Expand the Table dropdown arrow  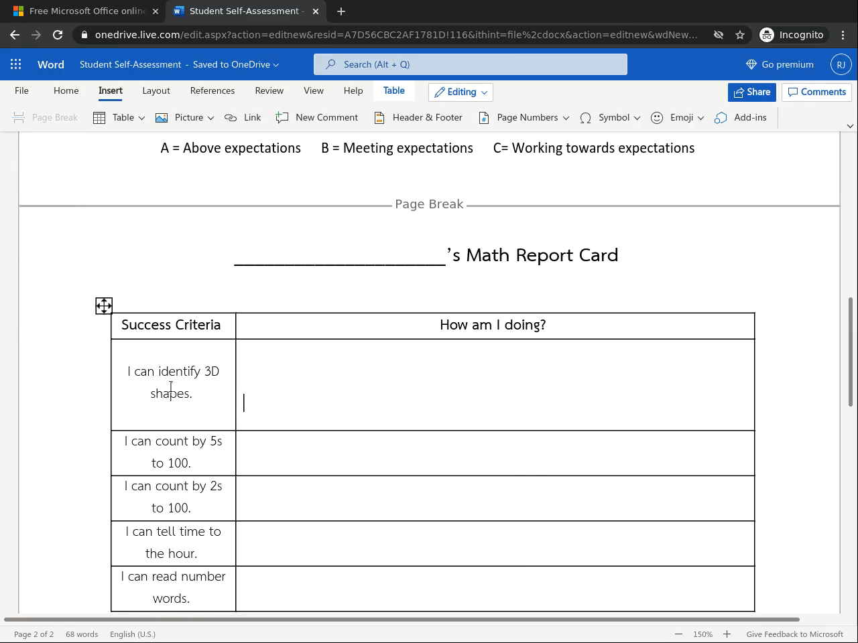coord(141,118)
